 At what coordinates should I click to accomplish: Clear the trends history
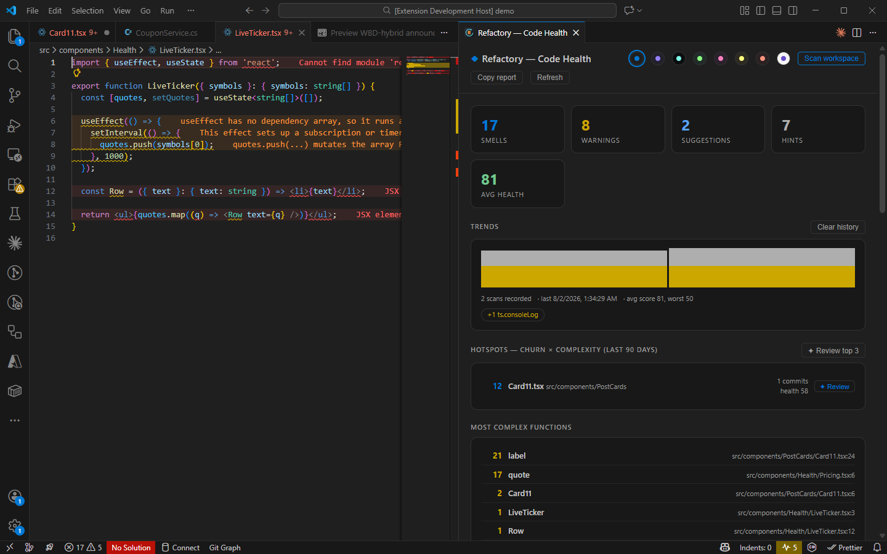click(838, 227)
